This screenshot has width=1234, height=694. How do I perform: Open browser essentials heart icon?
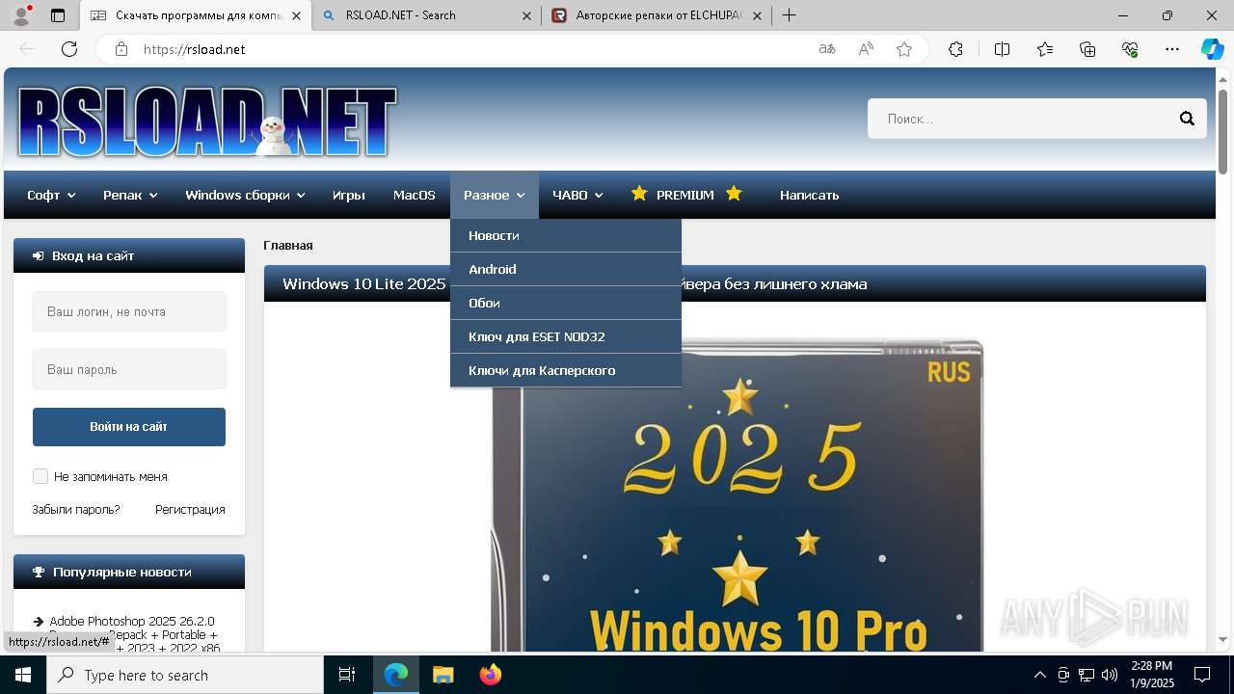(x=1130, y=49)
